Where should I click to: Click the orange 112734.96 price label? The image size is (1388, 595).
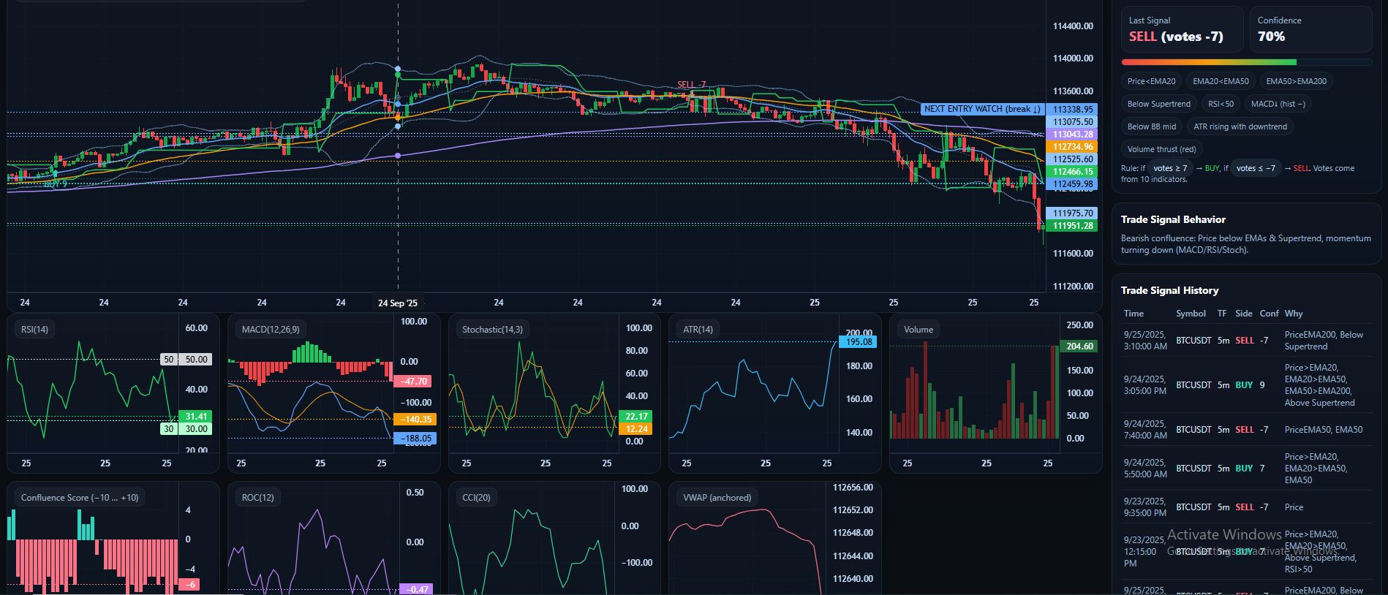coord(1072,147)
